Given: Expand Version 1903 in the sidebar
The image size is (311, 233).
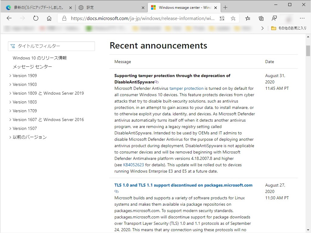Looking at the screenshot, I should (10, 84).
